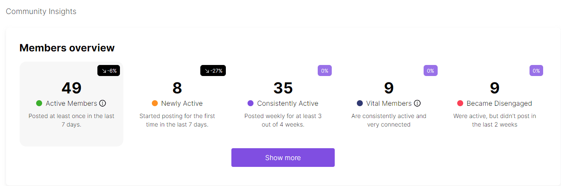This screenshot has height=186, width=561.
Task: Open the Vital Members count 9
Action: 389,88
